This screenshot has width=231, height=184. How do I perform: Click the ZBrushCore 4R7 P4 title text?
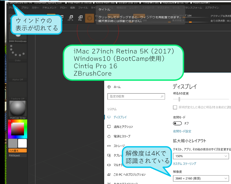pyautogui.click(x=21, y=3)
